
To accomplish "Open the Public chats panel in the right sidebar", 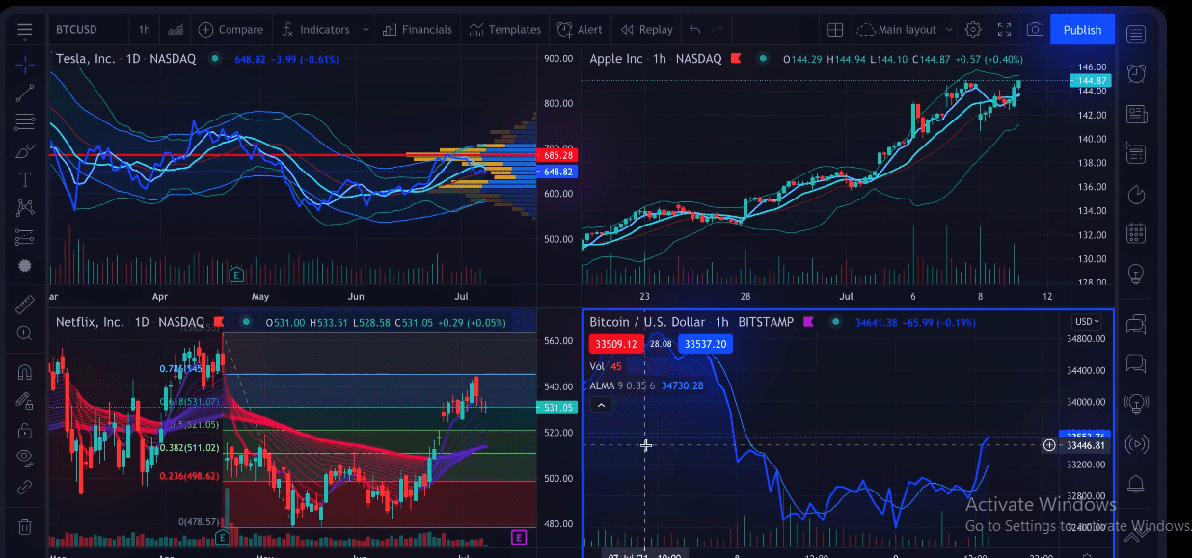I will click(1136, 323).
